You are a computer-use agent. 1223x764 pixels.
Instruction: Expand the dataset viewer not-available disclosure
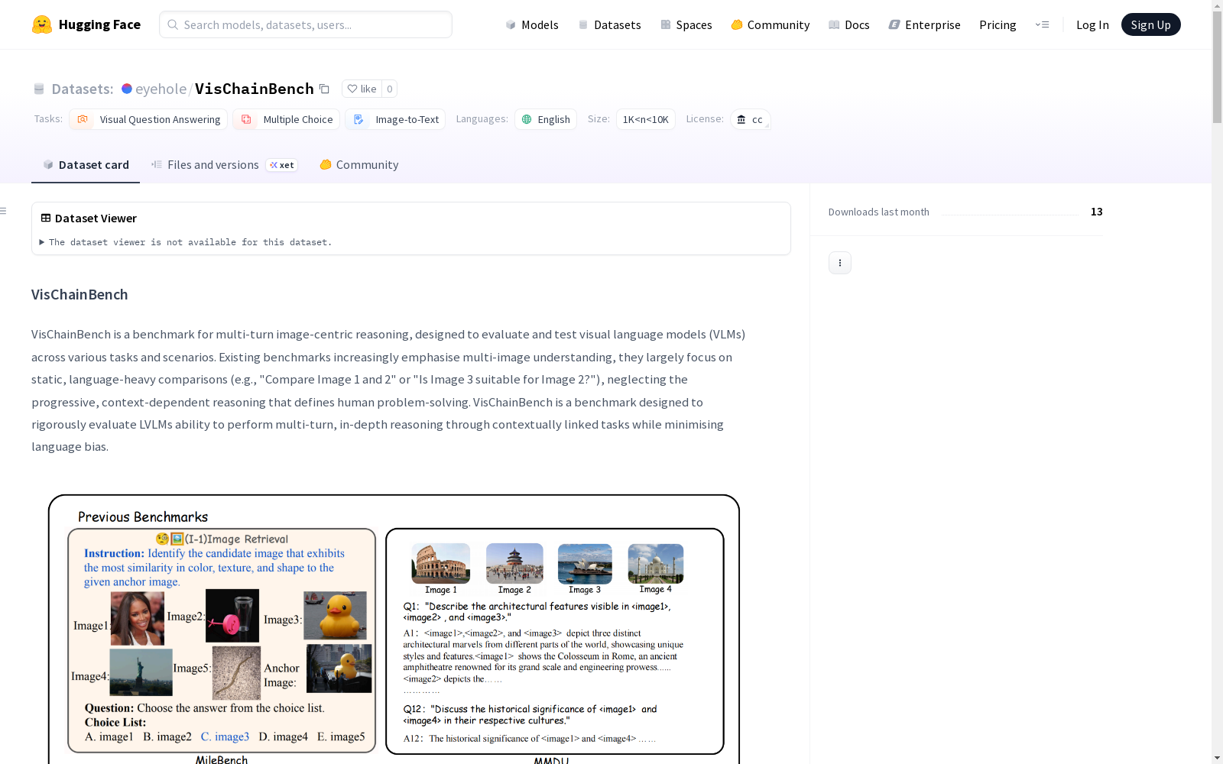186,242
